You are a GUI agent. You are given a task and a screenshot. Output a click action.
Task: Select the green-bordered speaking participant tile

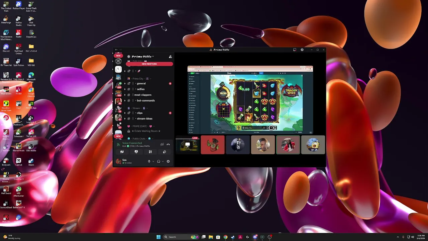coord(288,145)
